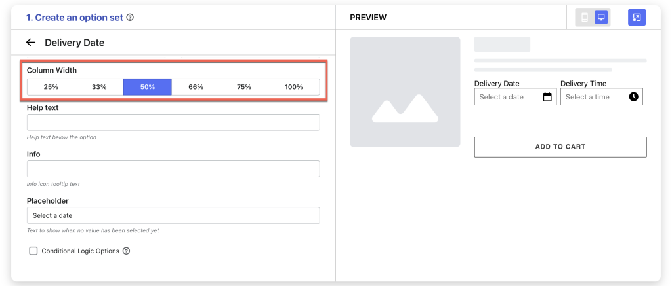Click help icon beside Conditional Logic Options

click(x=126, y=251)
